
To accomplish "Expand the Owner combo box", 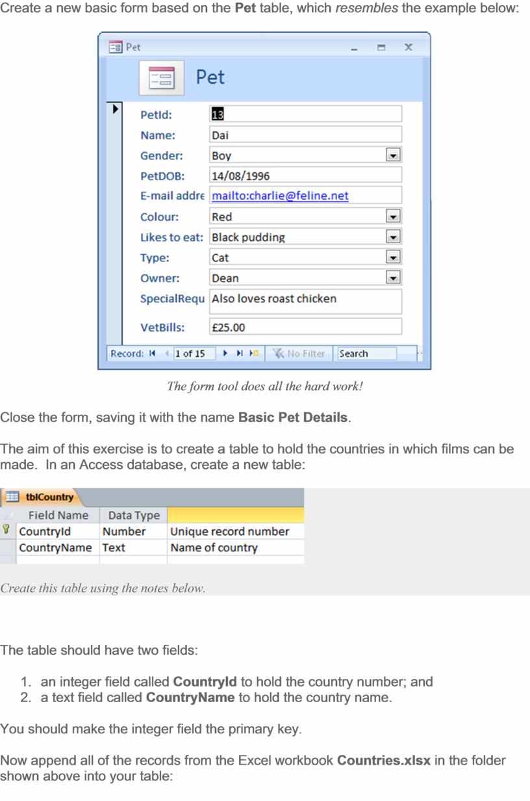I will pos(393,278).
